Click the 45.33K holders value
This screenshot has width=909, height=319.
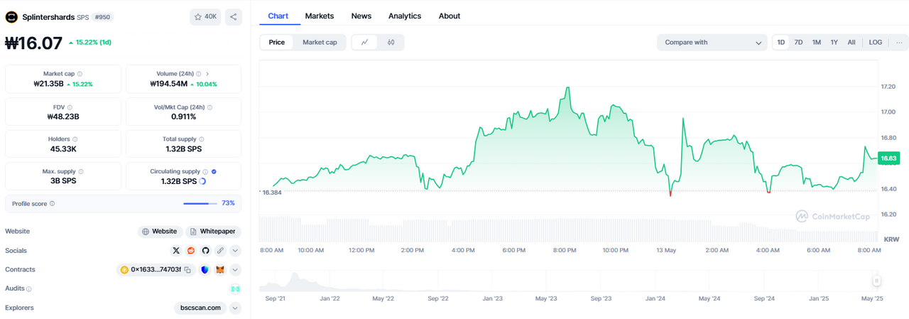click(x=63, y=149)
